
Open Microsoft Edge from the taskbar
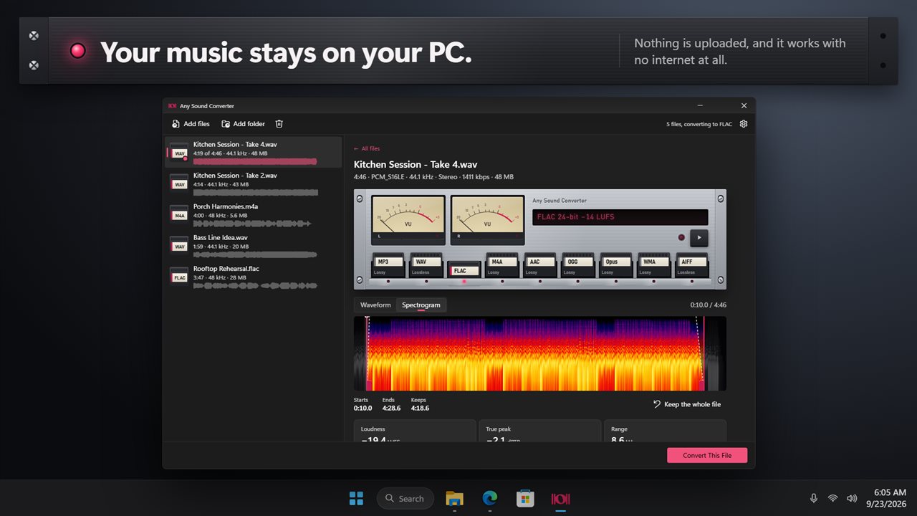(x=490, y=498)
